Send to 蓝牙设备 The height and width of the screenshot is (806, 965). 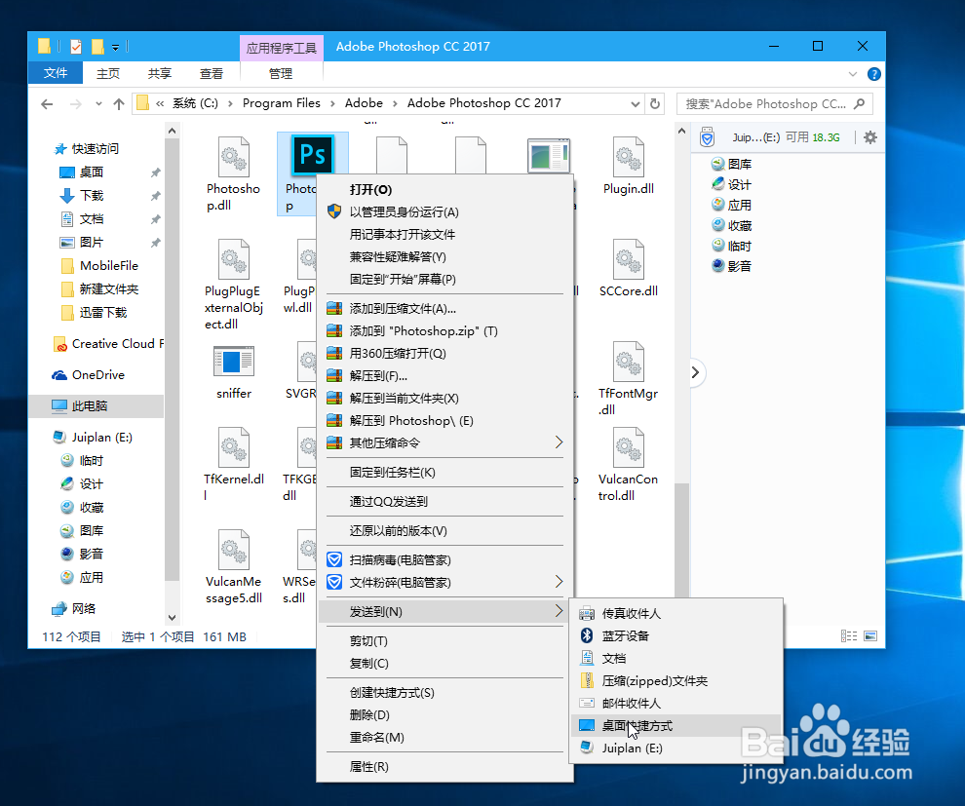coord(675,636)
